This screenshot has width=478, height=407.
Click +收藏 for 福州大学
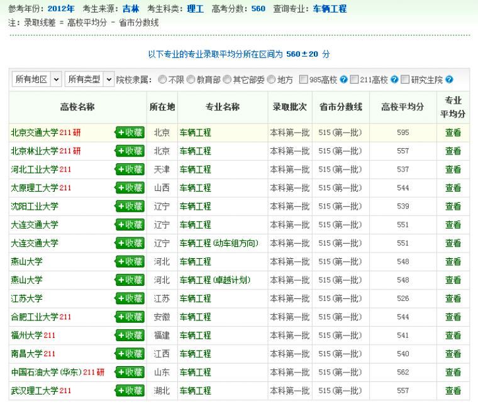tap(130, 335)
